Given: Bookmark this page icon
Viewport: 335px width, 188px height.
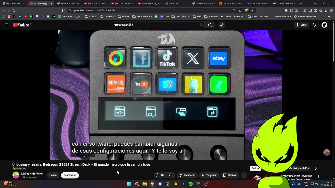Looking at the screenshot, I should (x=63, y=10).
